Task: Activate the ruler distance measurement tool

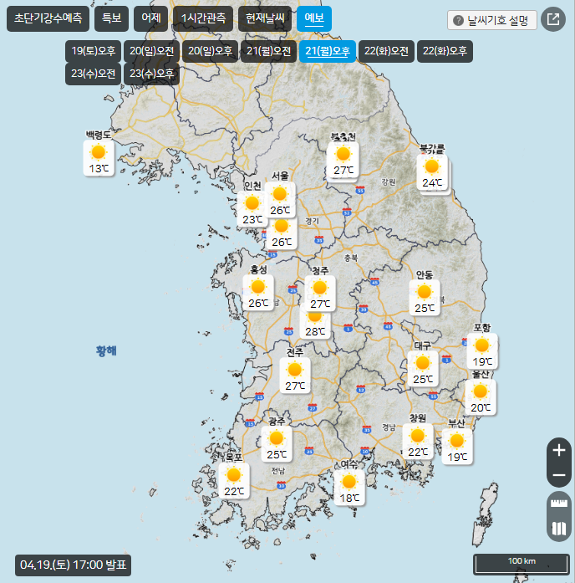Action: click(559, 505)
